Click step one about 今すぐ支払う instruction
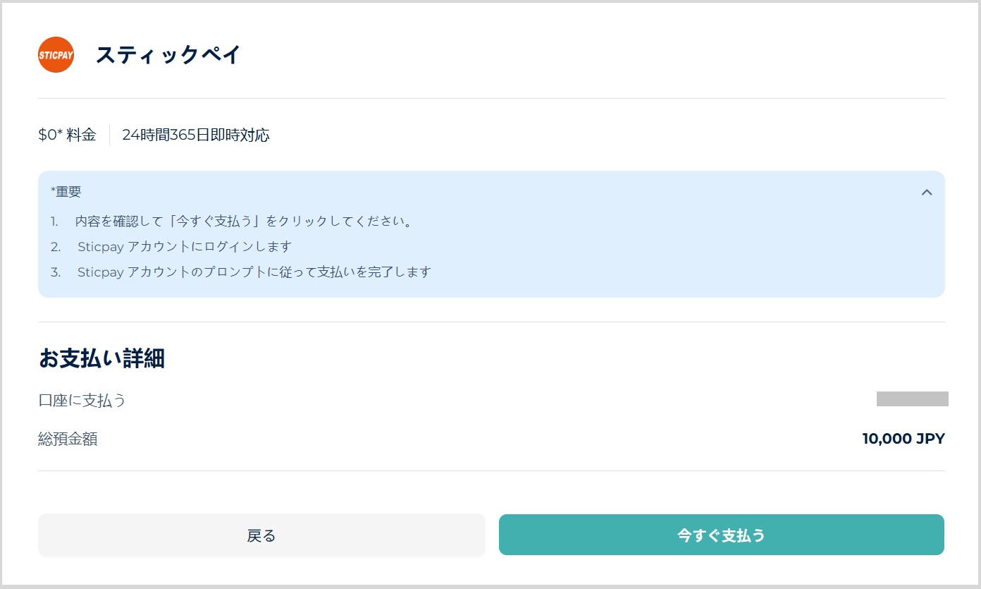This screenshot has height=589, width=981. pyautogui.click(x=244, y=221)
